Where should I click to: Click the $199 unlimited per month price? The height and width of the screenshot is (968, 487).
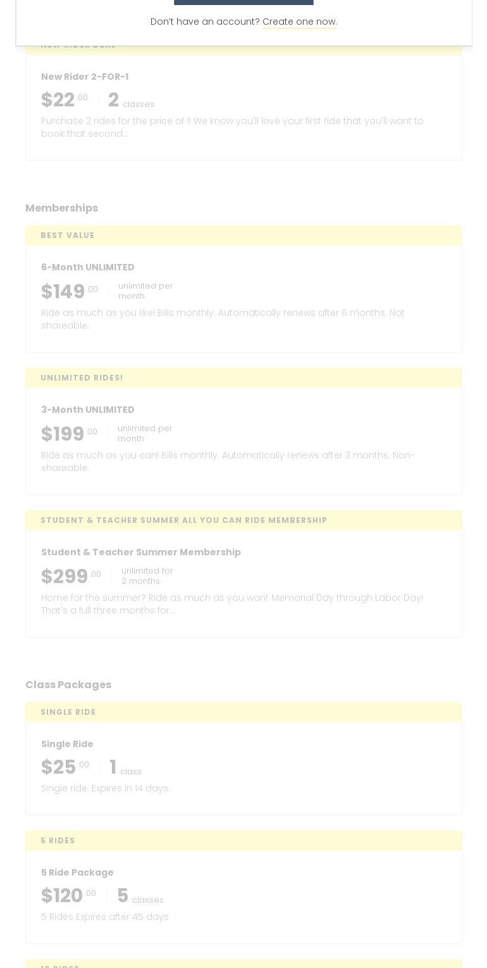pyautogui.click(x=63, y=434)
